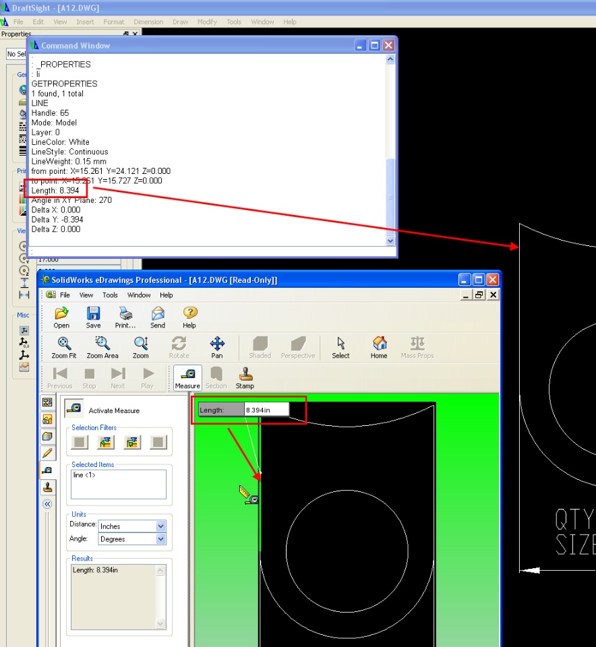Click the coordinate-axes 0,0 icon in Misc section
This screenshot has height=647, width=596.
tap(24, 342)
